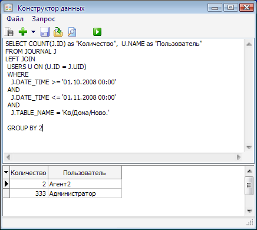This screenshot has height=230, width=257.
Task: Open the Запрос menu
Action: [44, 19]
